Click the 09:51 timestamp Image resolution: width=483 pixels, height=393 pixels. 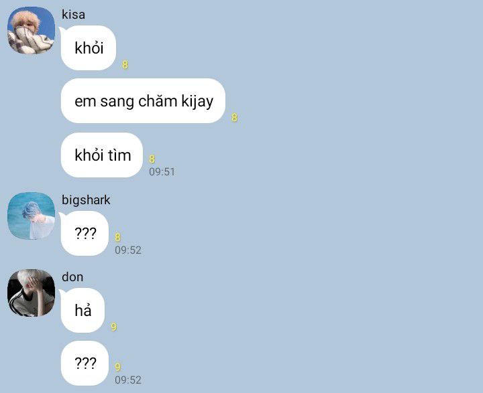coord(162,171)
